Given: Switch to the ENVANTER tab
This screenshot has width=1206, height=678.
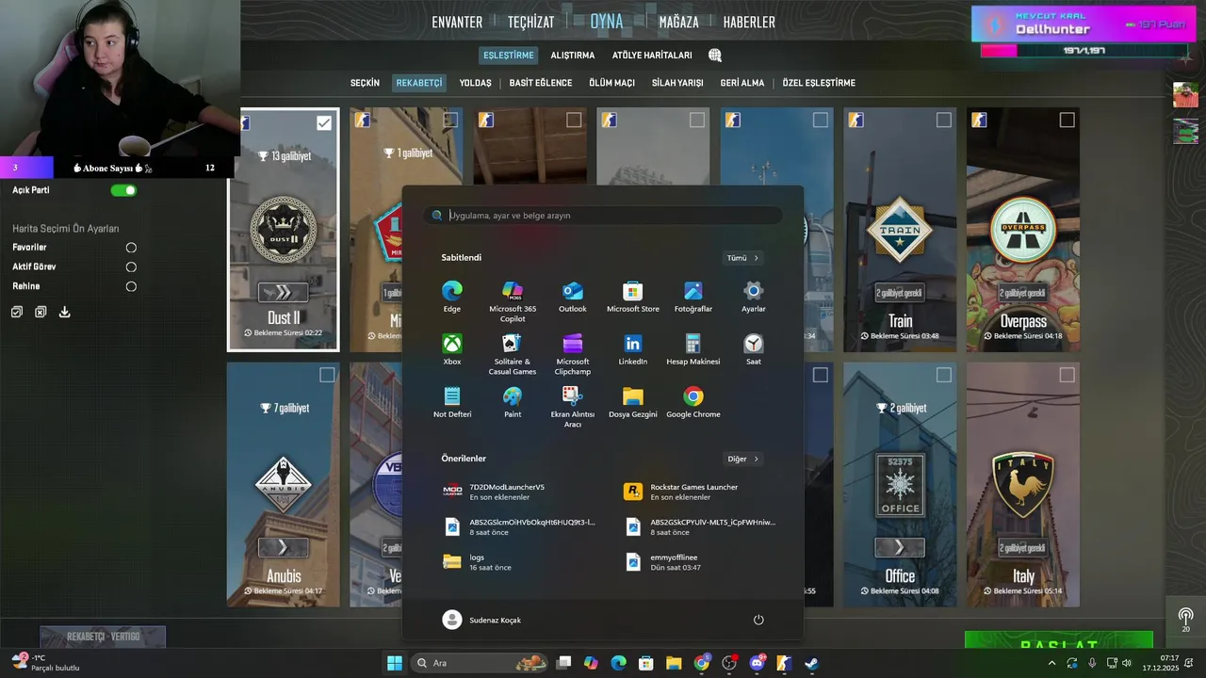Looking at the screenshot, I should pyautogui.click(x=457, y=22).
